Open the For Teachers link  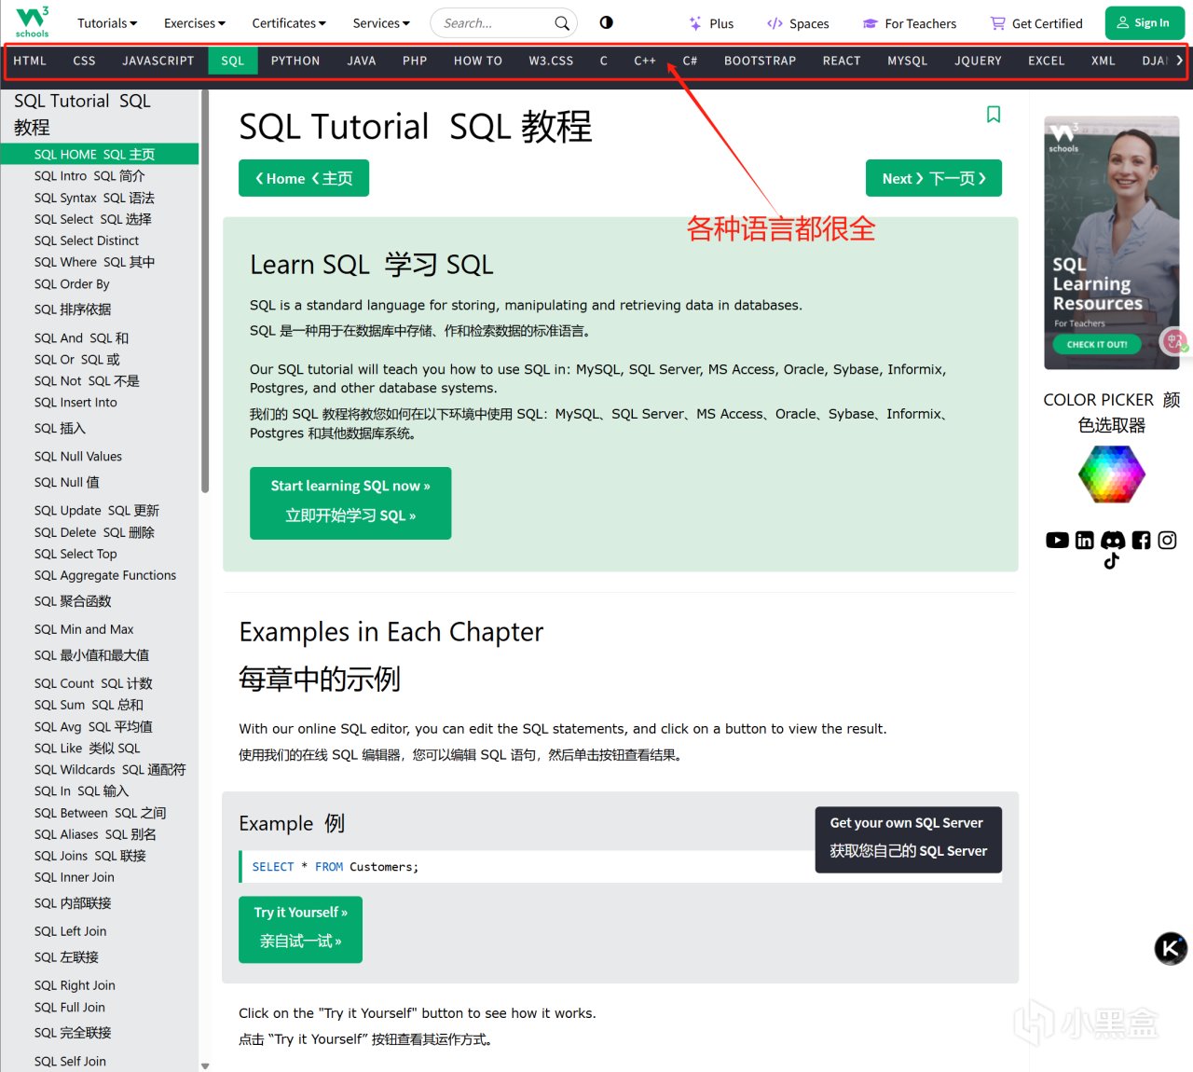(x=910, y=23)
